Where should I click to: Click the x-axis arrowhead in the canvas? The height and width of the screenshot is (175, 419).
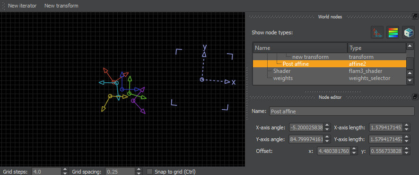pyautogui.click(x=227, y=82)
